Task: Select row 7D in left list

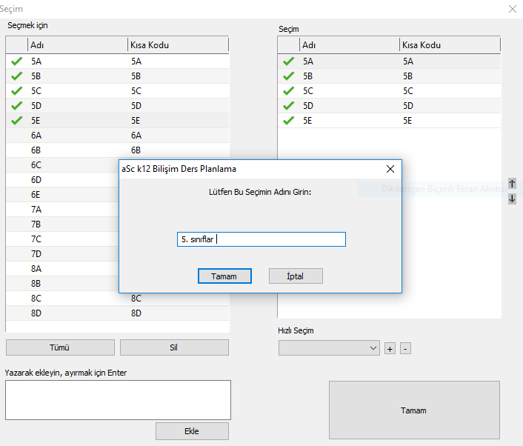Action: [62, 254]
